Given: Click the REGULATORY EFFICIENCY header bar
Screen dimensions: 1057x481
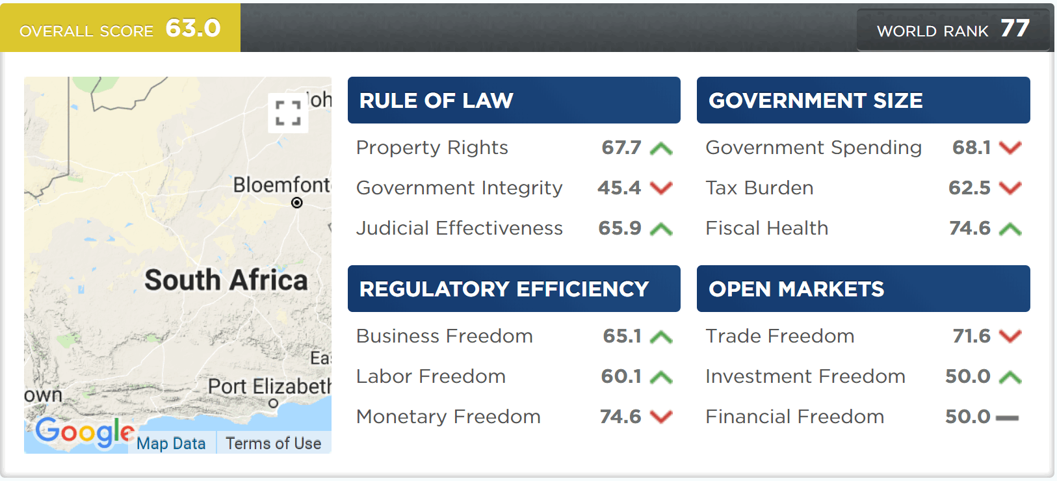Looking at the screenshot, I should 514,289.
